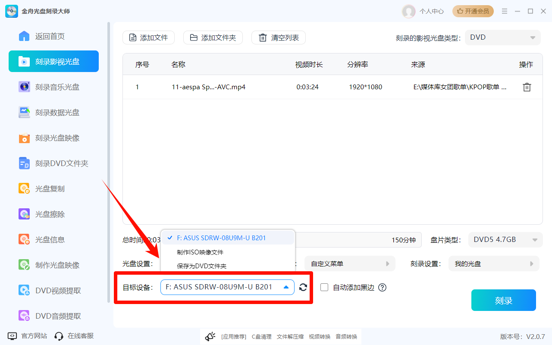Open 刻录音乐光盘 sidebar item
This screenshot has width=552, height=345.
(53, 87)
